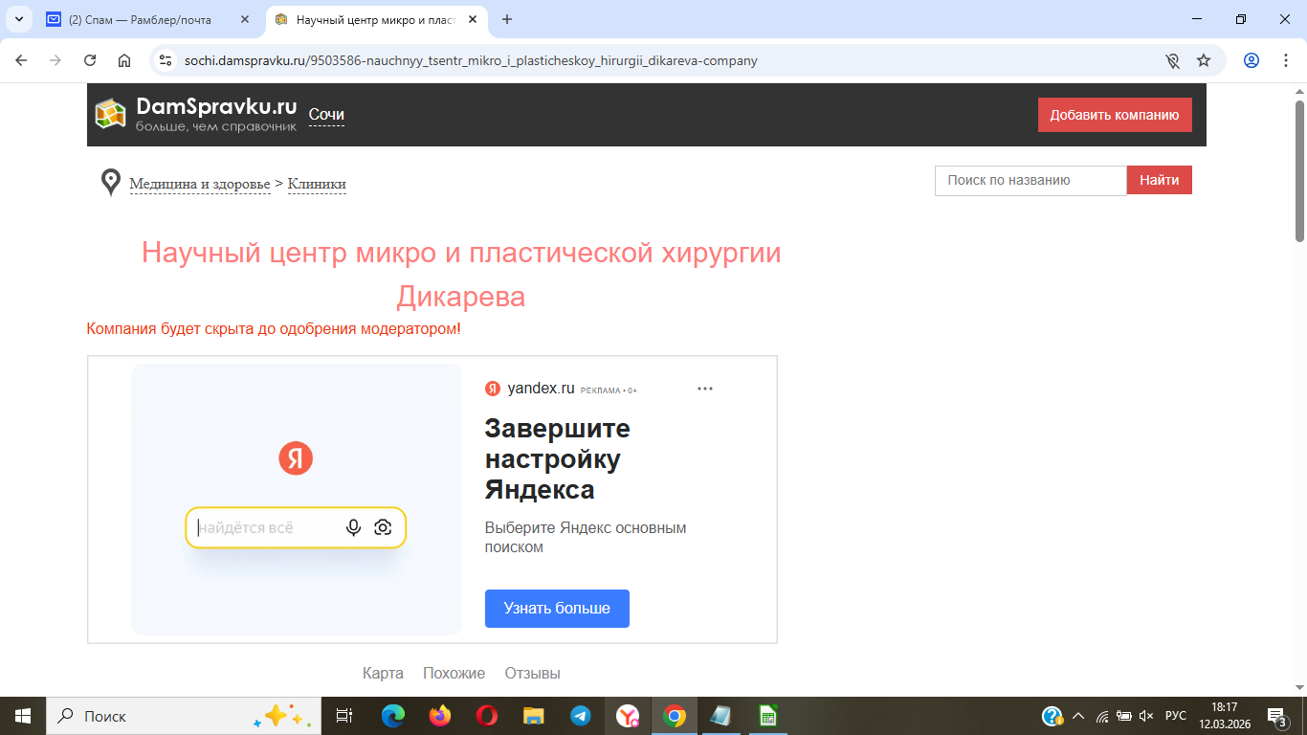
Task: Bookmark this page with the star icon
Action: tap(1204, 60)
